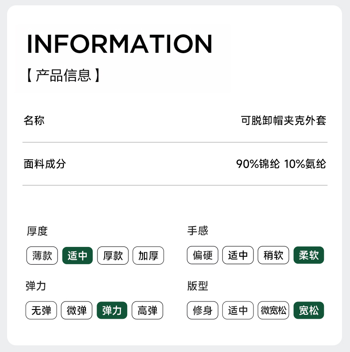The image size is (350, 352).
Task: Select the 偏硬 hand-feel option
Action: click(202, 256)
